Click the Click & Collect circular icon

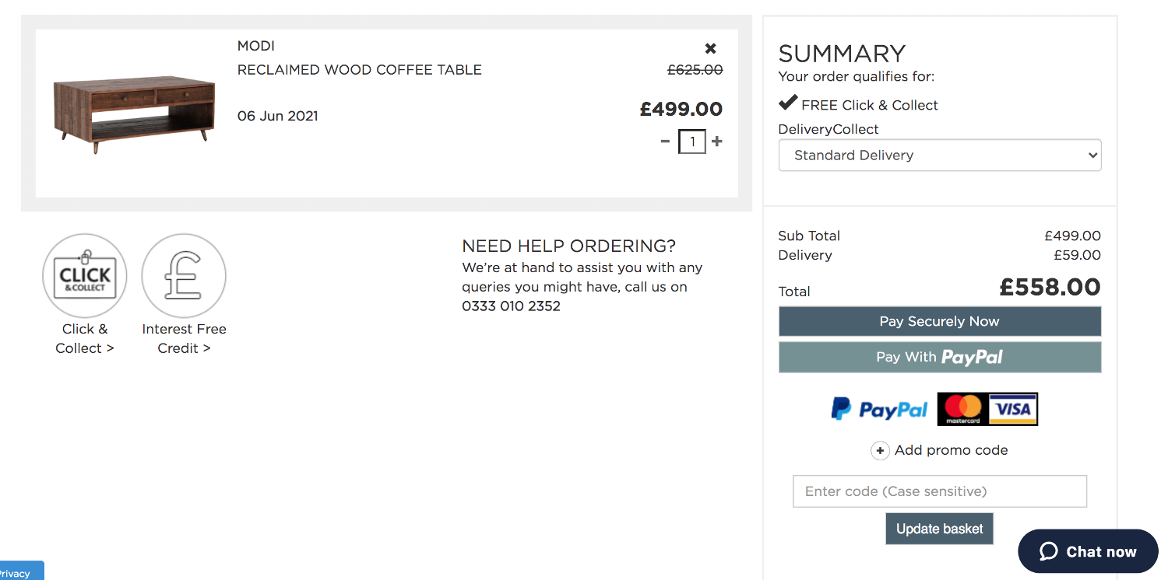click(x=84, y=275)
